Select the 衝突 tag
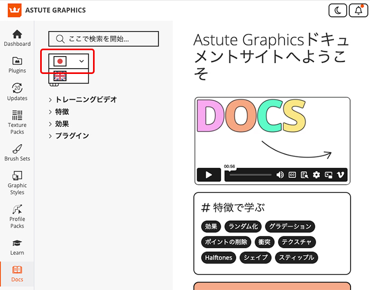370x290 pixels. point(264,242)
